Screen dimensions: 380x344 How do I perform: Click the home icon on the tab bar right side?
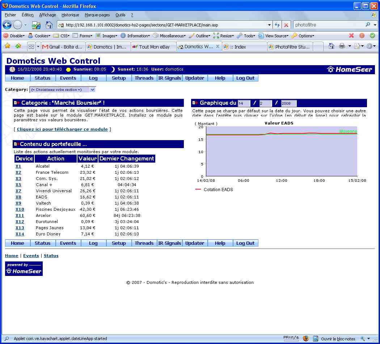point(331,46)
